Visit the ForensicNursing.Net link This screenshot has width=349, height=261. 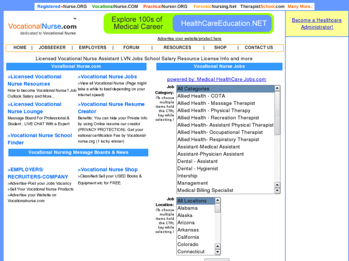215,6
